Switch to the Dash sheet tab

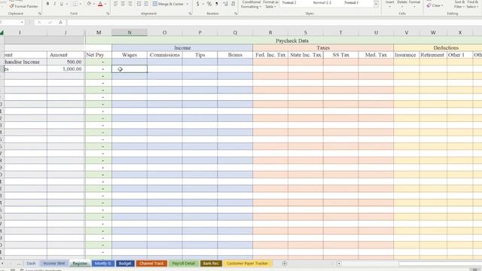pos(31,263)
